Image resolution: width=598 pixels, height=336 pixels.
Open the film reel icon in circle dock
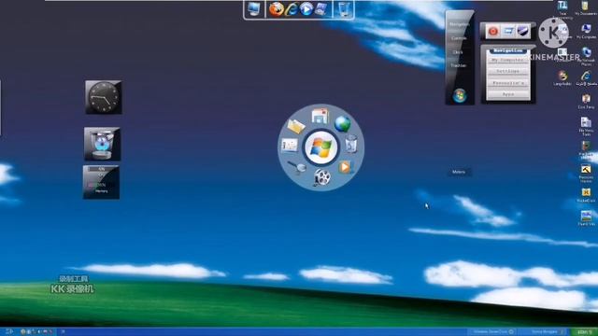(322, 177)
